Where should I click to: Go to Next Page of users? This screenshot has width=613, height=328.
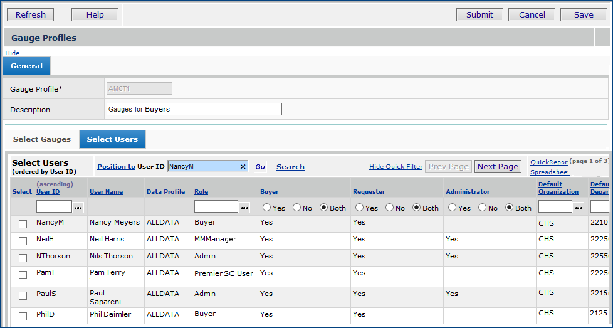[497, 167]
